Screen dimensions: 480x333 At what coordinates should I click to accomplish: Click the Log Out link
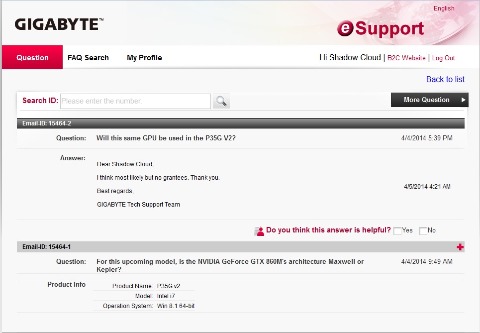click(x=443, y=58)
